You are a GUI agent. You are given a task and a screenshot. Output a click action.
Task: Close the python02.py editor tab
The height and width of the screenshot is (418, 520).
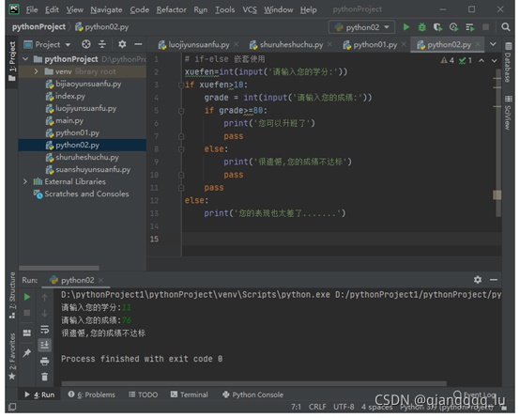click(478, 44)
